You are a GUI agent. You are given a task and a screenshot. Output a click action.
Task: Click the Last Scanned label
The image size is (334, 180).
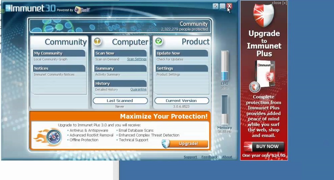click(x=120, y=101)
